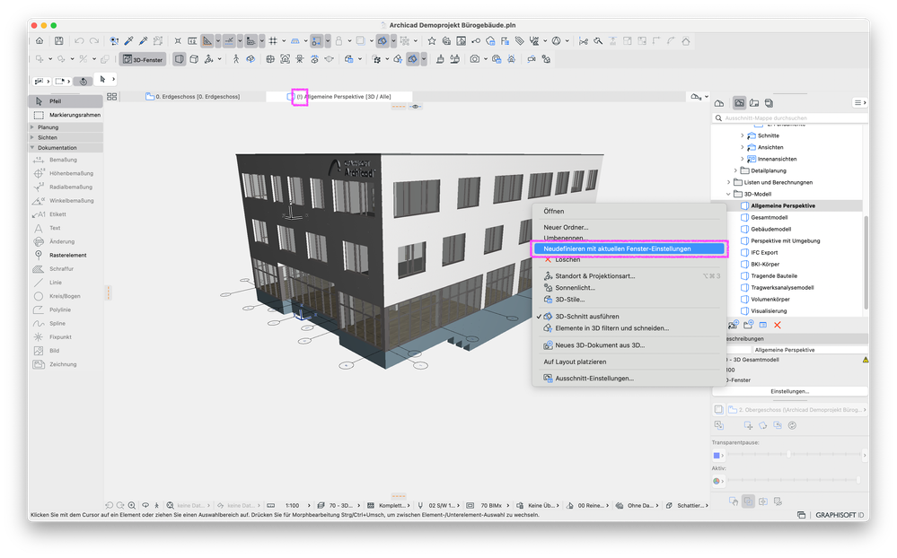Toggle the 3D-Fenster button in toolbar

click(143, 59)
